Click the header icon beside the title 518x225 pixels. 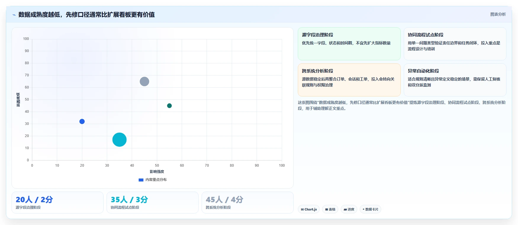coord(14,15)
